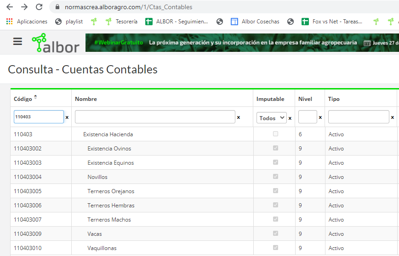This screenshot has width=399, height=256.
Task: Clear the Tipo filter with its x
Action: click(392, 117)
